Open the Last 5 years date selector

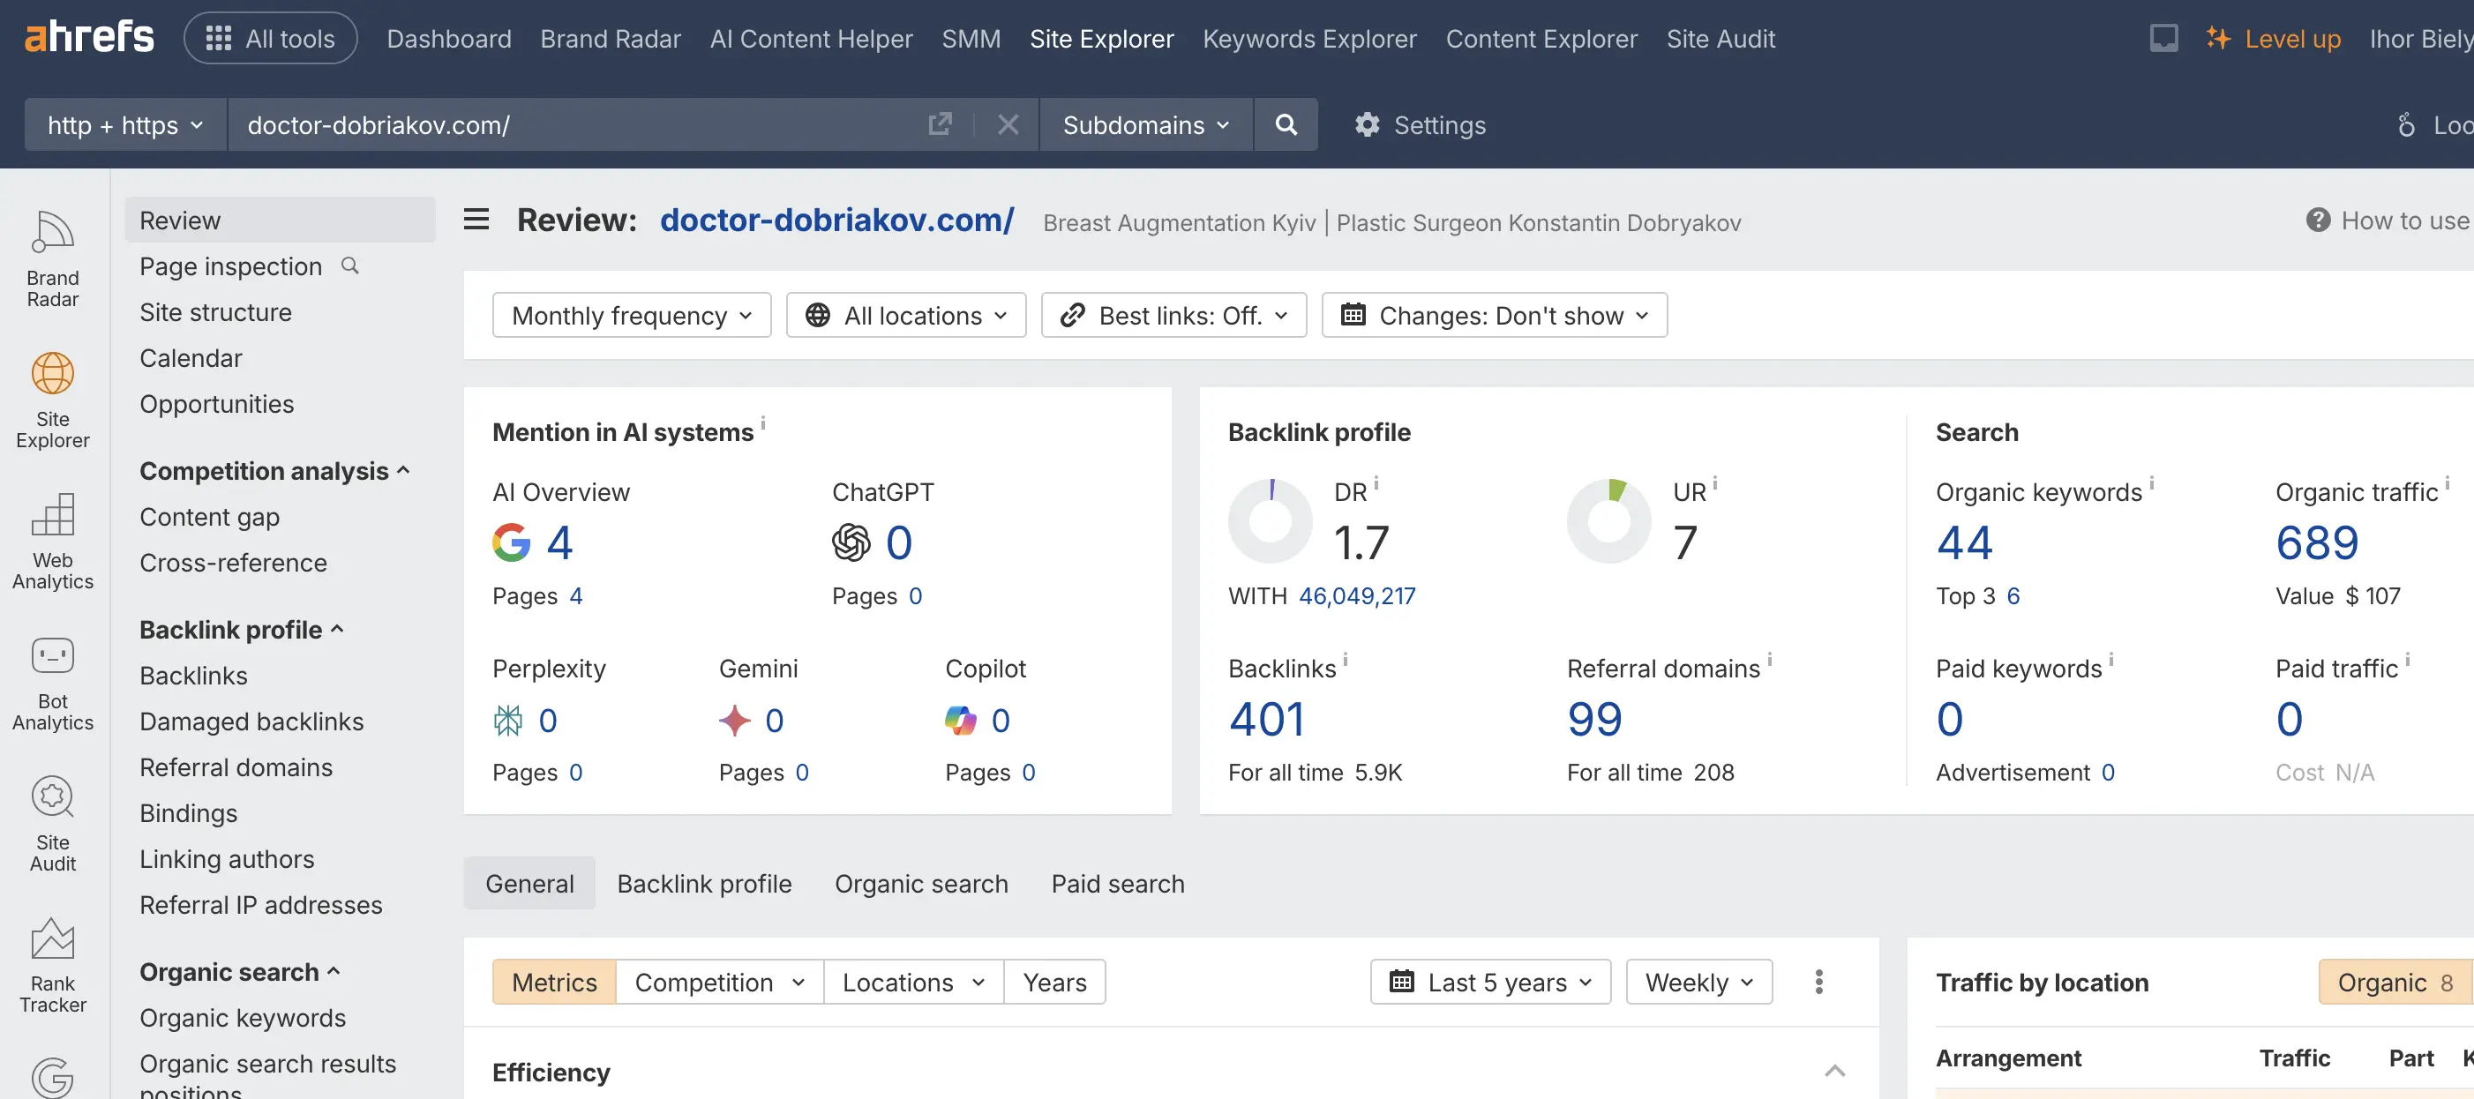point(1489,981)
